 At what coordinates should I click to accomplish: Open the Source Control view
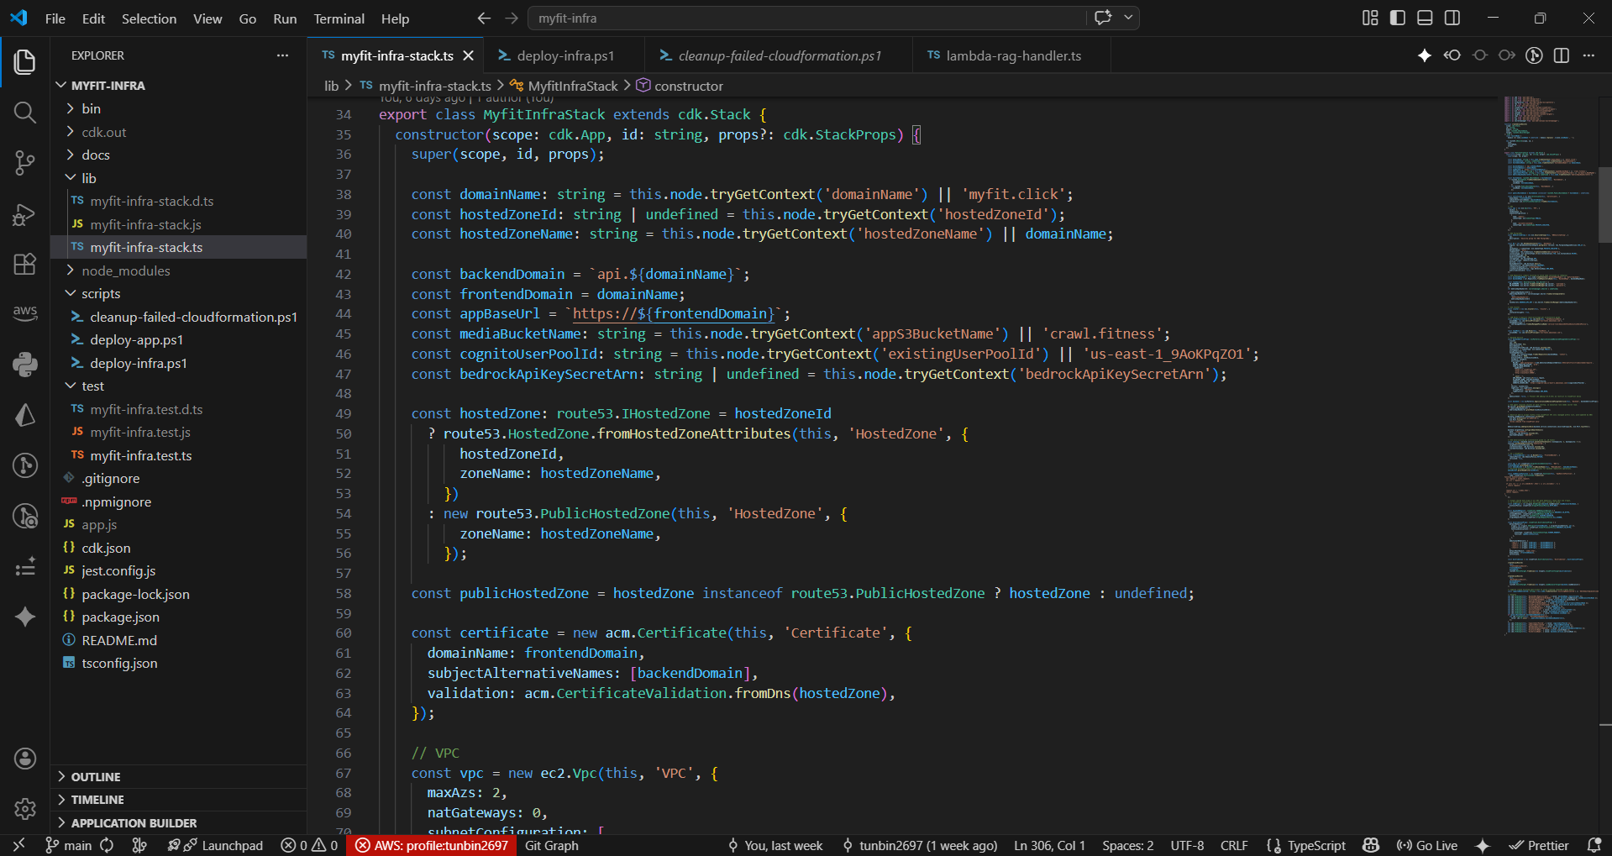[x=25, y=163]
